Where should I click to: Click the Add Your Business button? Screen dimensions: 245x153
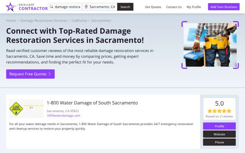224,7
